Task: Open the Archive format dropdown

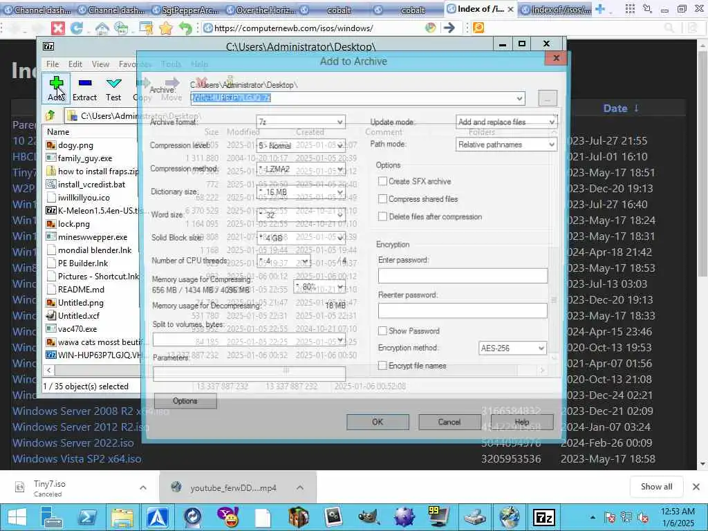Action: click(x=301, y=122)
